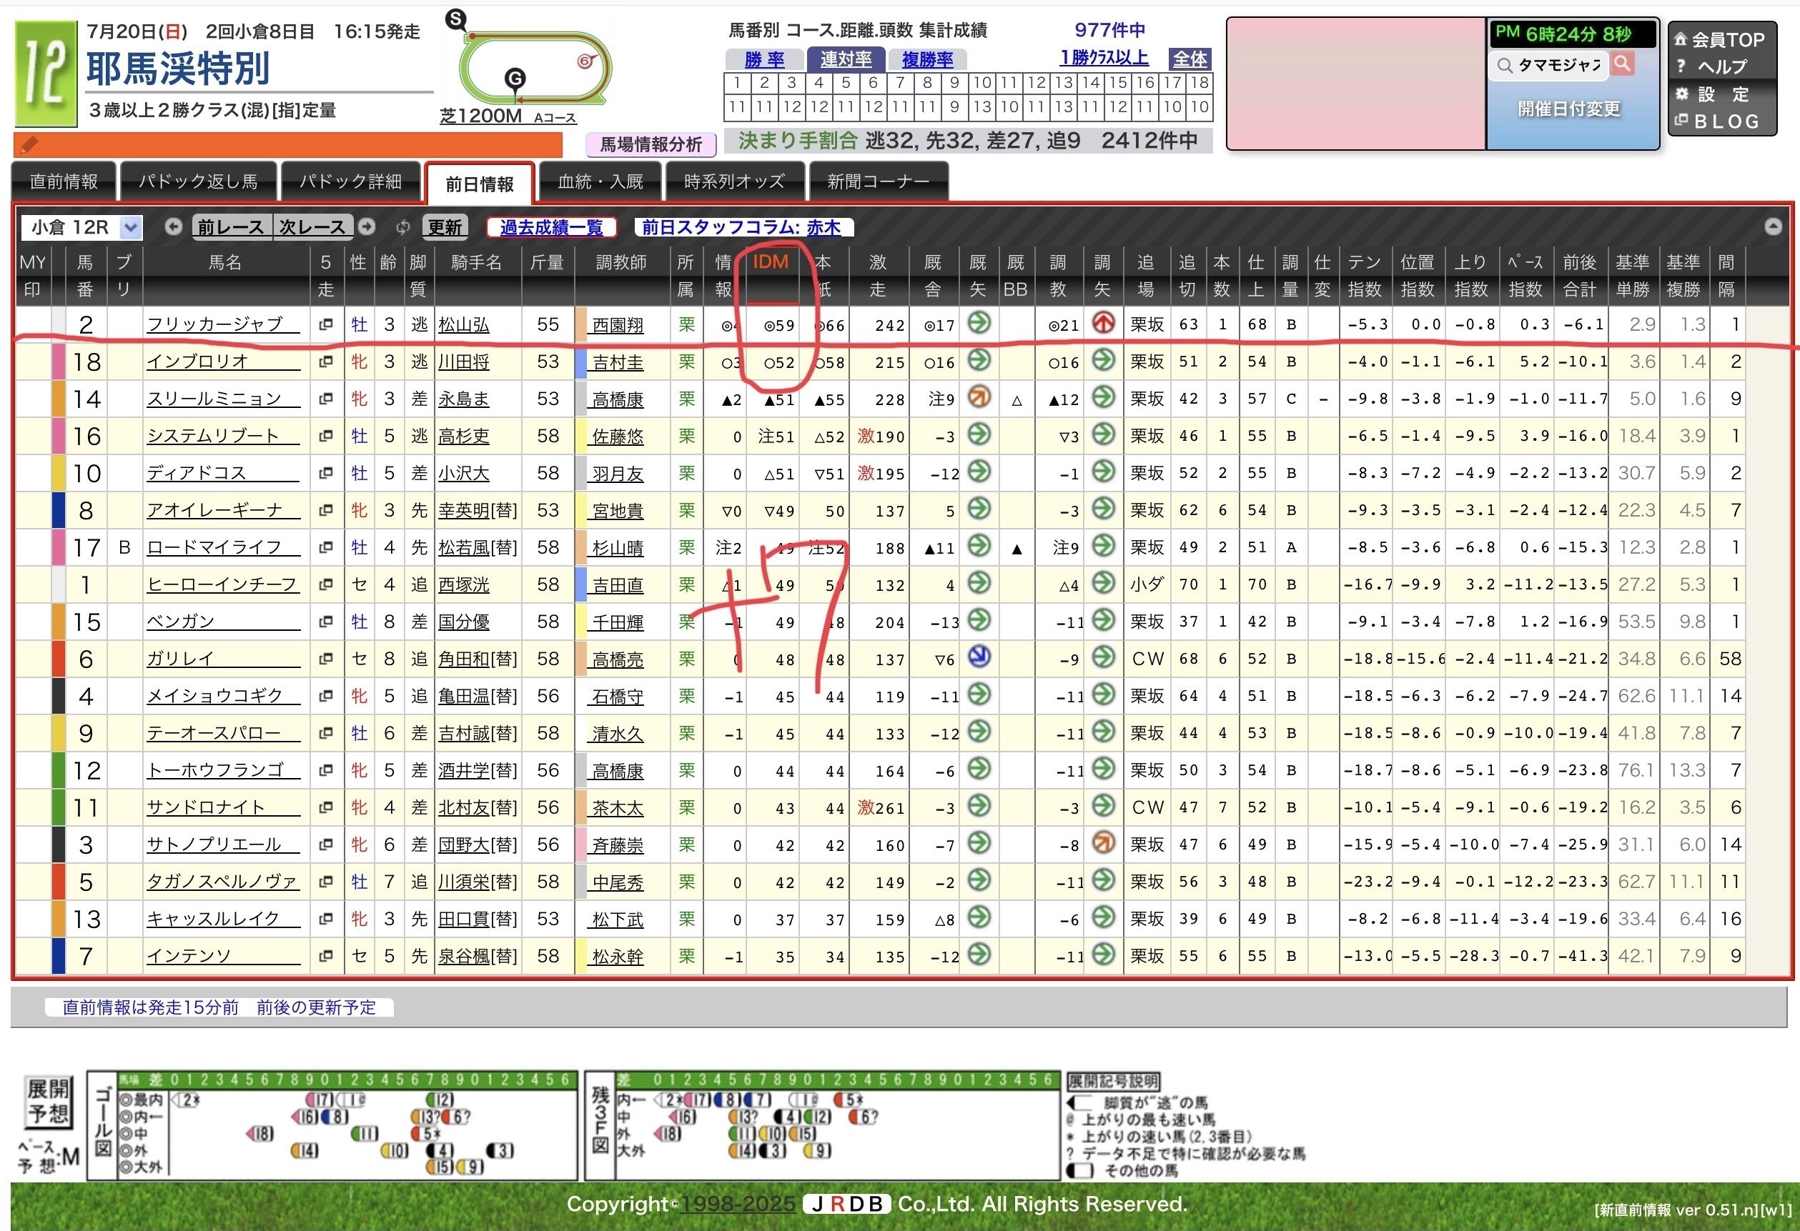Click the 決まり手割合 summary text
This screenshot has height=1231, width=1800.
(x=967, y=140)
